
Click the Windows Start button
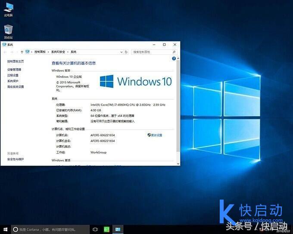coord(6,229)
